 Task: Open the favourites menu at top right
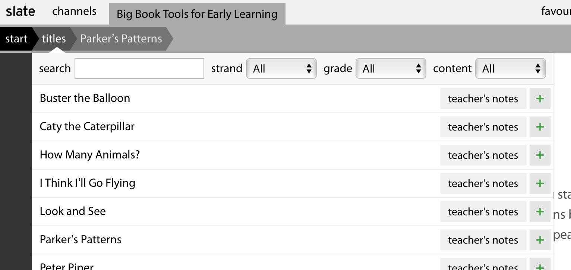pos(558,11)
